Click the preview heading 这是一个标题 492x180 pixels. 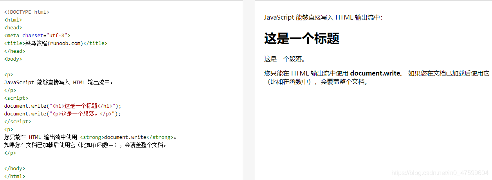coord(301,38)
